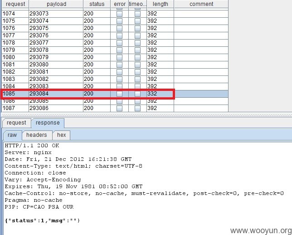Switch to the hex view tab
The width and height of the screenshot is (292, 235).
click(x=62, y=135)
